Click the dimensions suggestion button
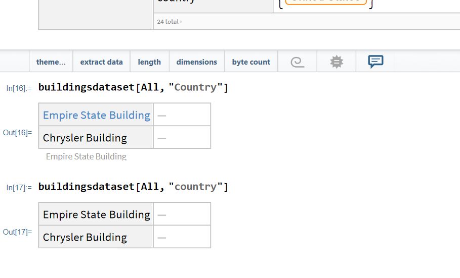The width and height of the screenshot is (460, 278). pyautogui.click(x=196, y=62)
